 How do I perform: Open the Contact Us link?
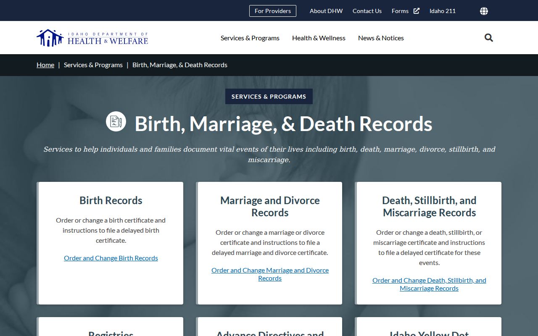coord(367,11)
